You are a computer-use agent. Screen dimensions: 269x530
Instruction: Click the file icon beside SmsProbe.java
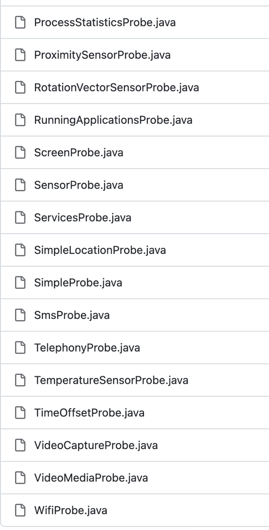coord(21,315)
